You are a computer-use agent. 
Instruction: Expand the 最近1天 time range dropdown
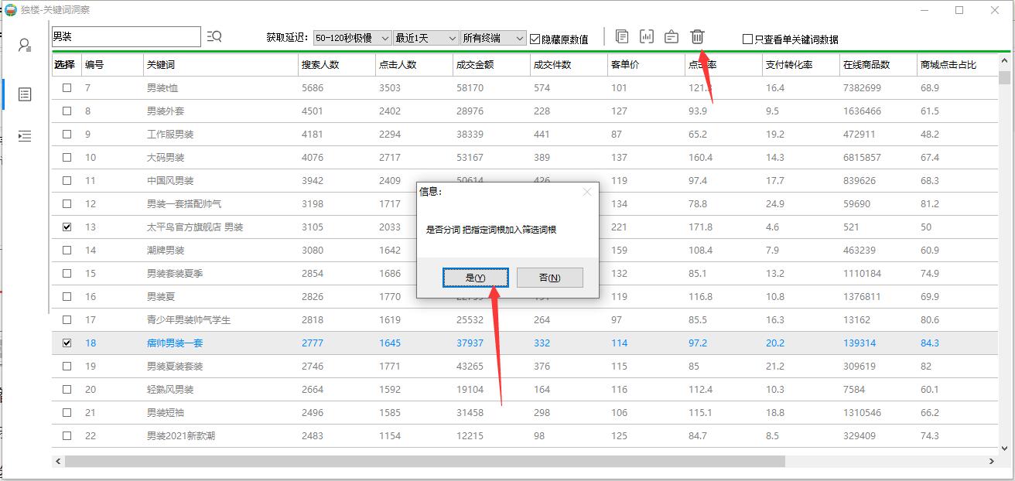tap(425, 38)
